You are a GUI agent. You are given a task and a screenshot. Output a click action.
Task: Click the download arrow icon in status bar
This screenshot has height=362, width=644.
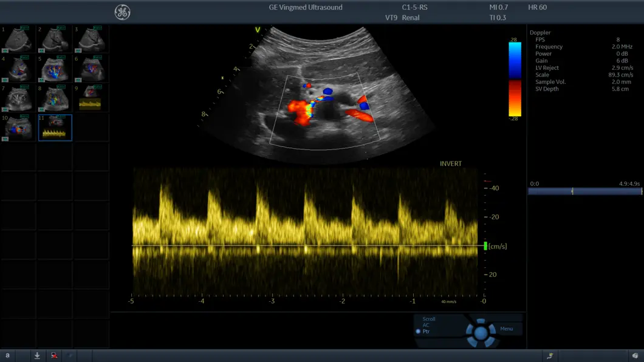pos(37,356)
